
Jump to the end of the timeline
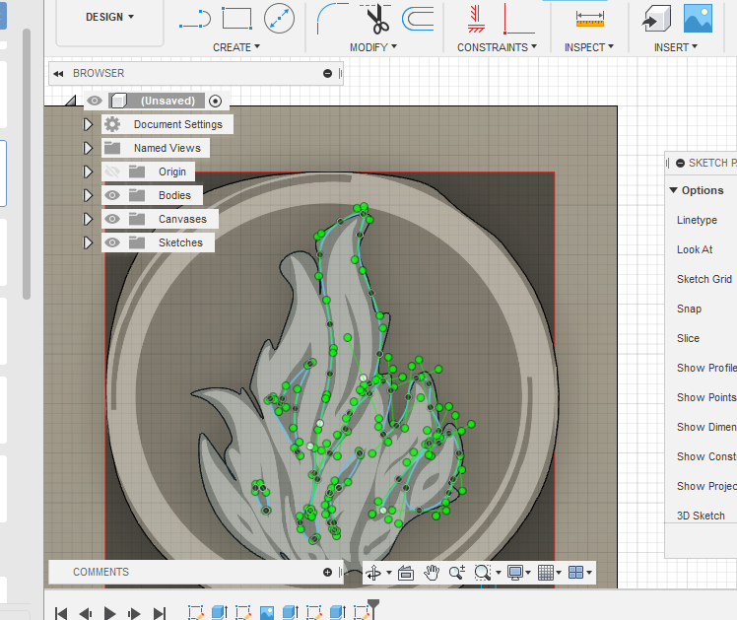[x=160, y=613]
